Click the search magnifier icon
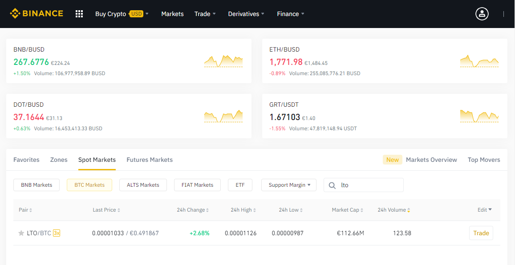 point(332,185)
